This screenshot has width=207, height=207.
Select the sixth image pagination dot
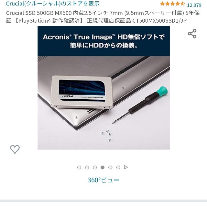coord(118,168)
